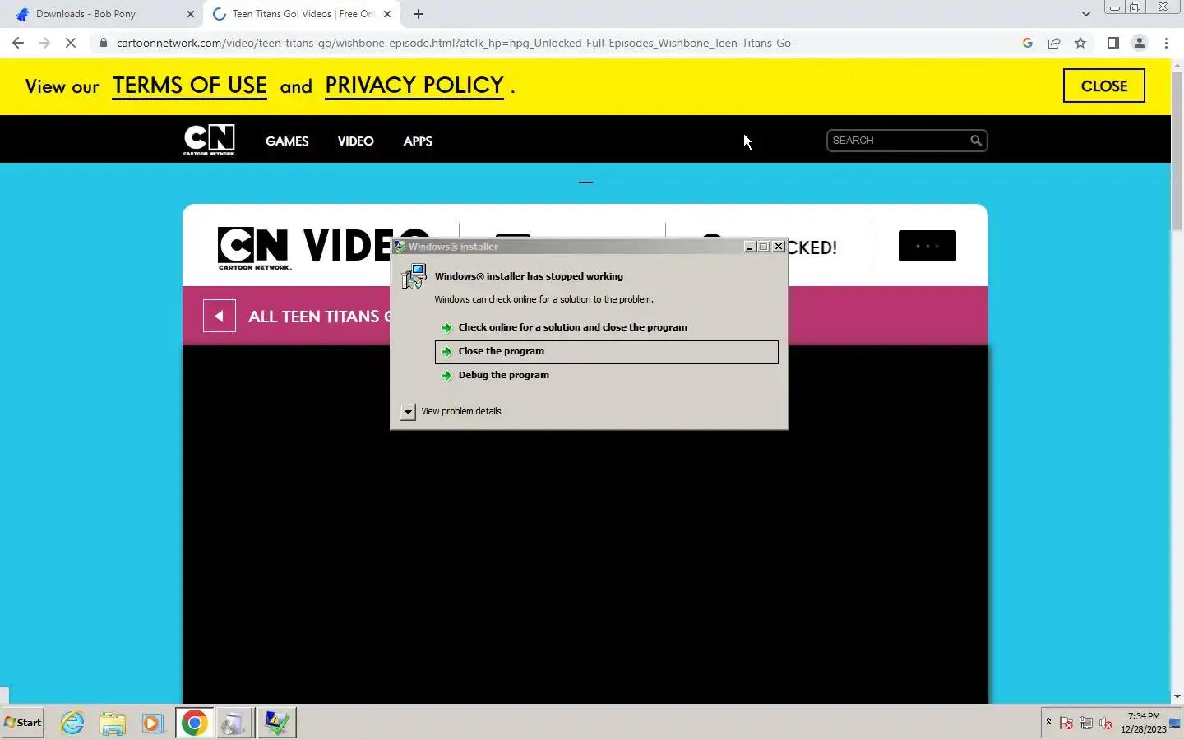Launch Internet Explorer from the taskbar
1184x740 pixels.
(x=72, y=723)
